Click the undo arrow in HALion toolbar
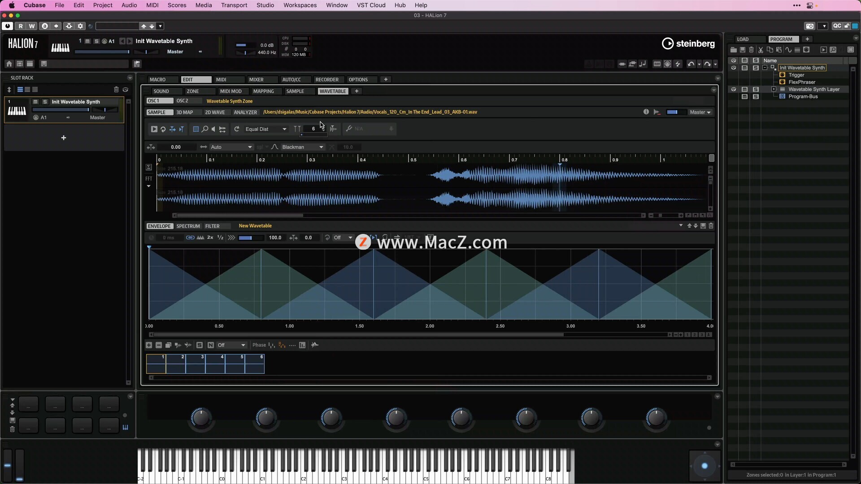 691,64
